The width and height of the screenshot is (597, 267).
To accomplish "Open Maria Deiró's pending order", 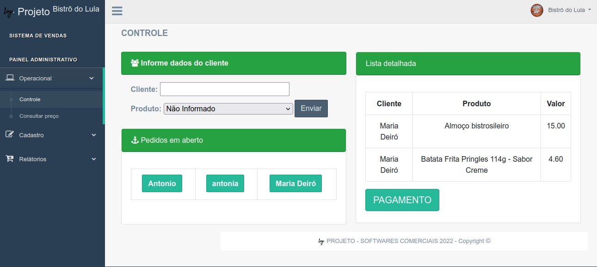I will [x=295, y=183].
